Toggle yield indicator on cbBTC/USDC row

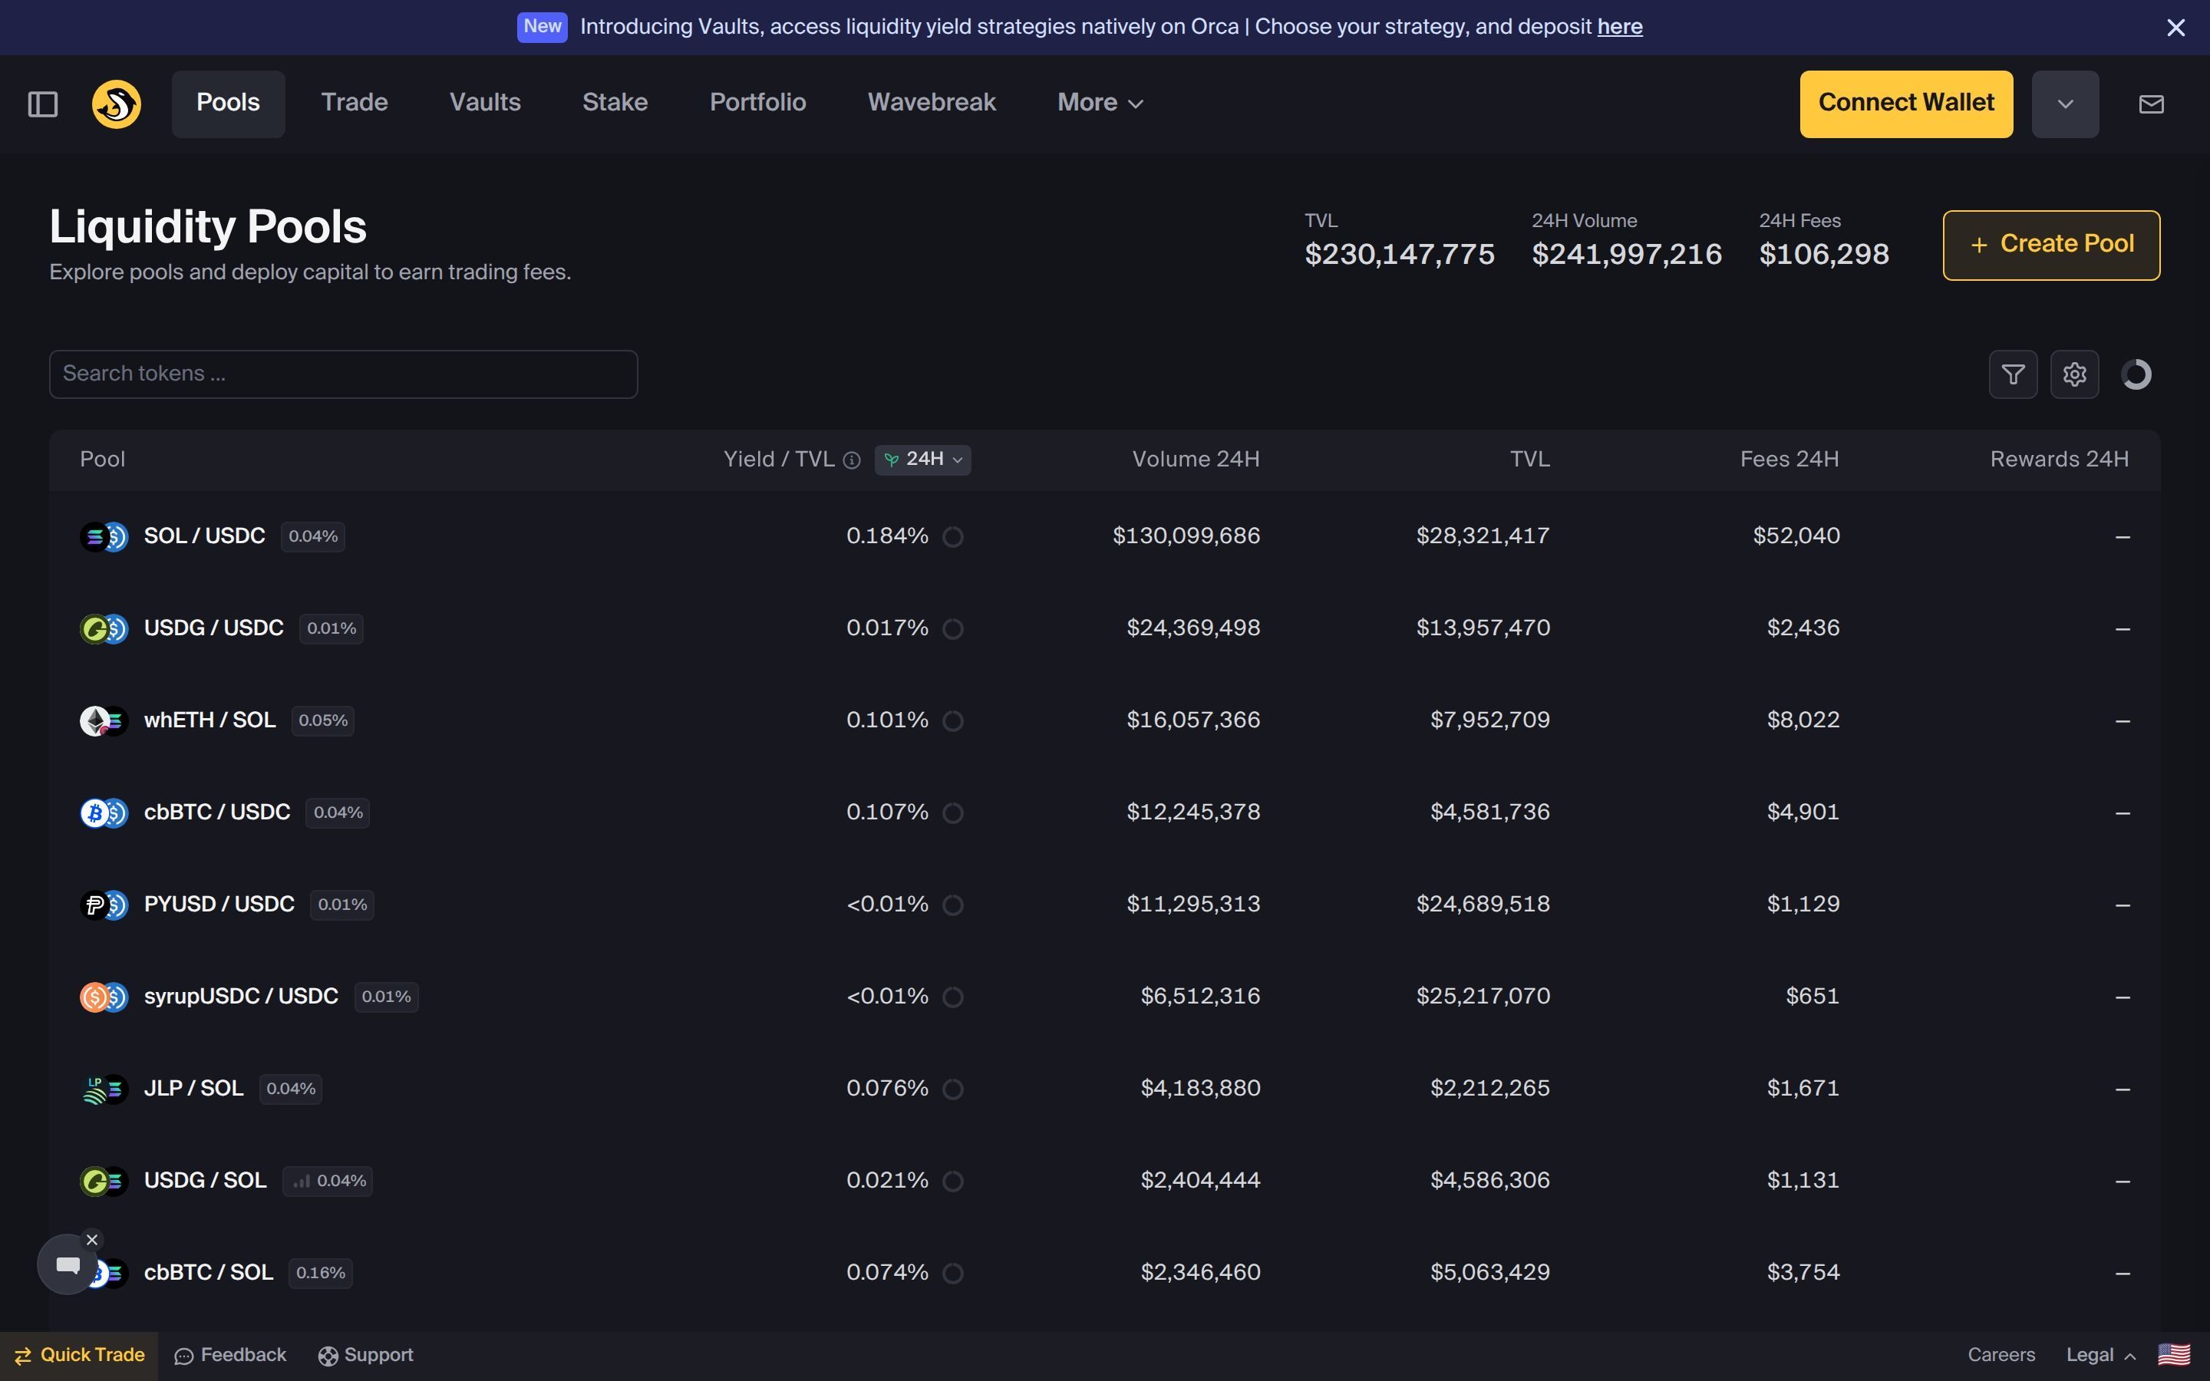952,812
